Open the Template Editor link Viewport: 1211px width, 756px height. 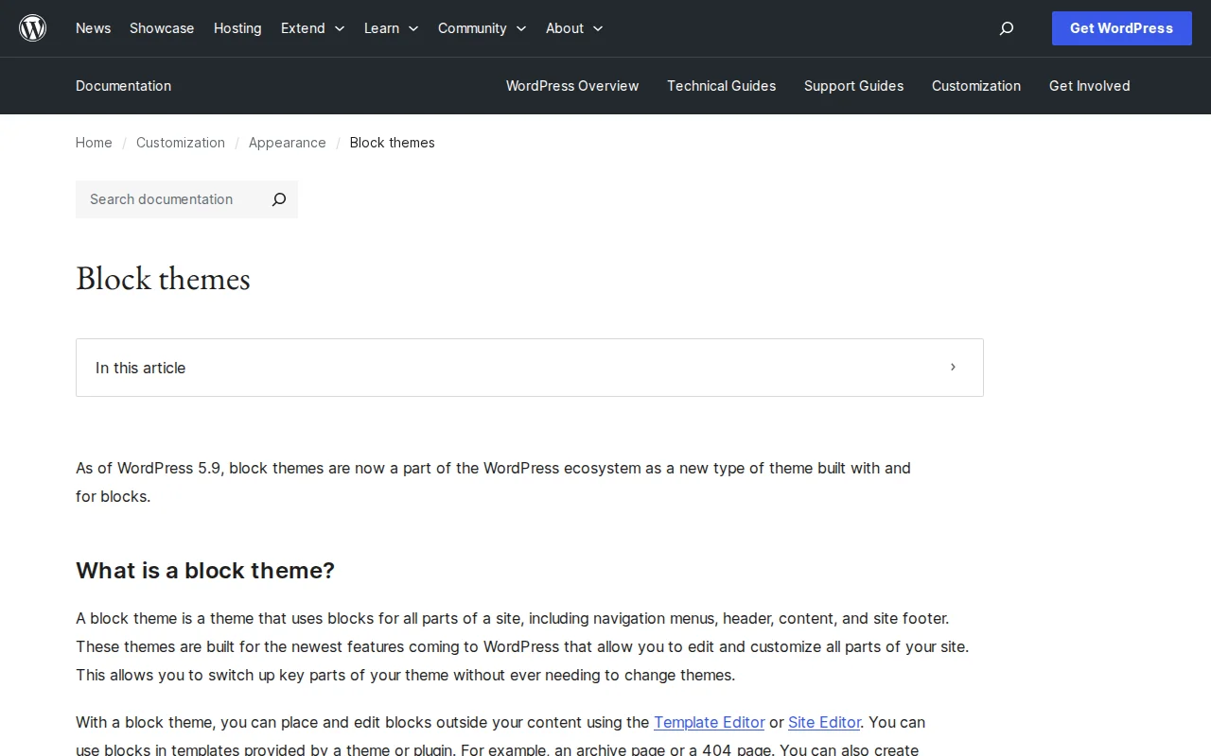click(709, 722)
